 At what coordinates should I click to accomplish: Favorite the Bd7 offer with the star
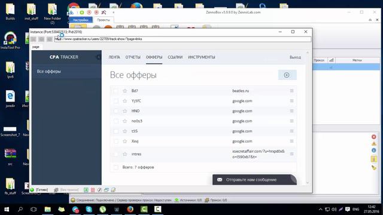pyautogui.click(x=125, y=91)
